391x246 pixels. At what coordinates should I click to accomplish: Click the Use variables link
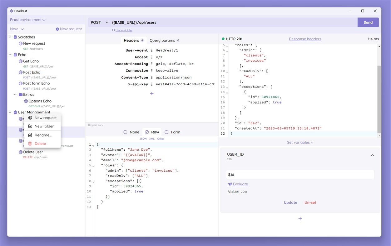click(x=124, y=30)
